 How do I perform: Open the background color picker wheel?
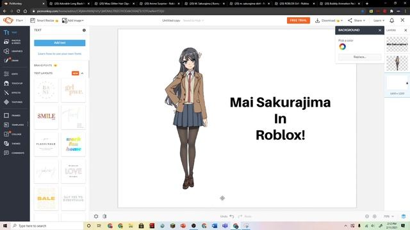tap(342, 47)
